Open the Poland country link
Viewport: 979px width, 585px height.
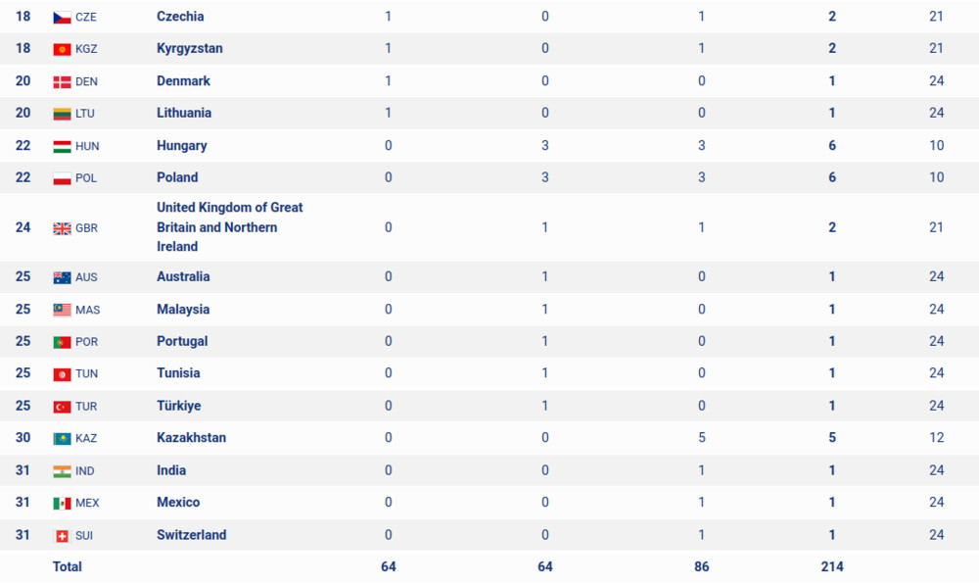tap(177, 177)
